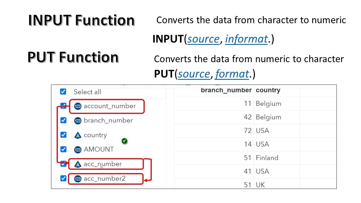The width and height of the screenshot is (361, 203).
Task: Click the branch_number column header
Action: pyautogui.click(x=226, y=90)
